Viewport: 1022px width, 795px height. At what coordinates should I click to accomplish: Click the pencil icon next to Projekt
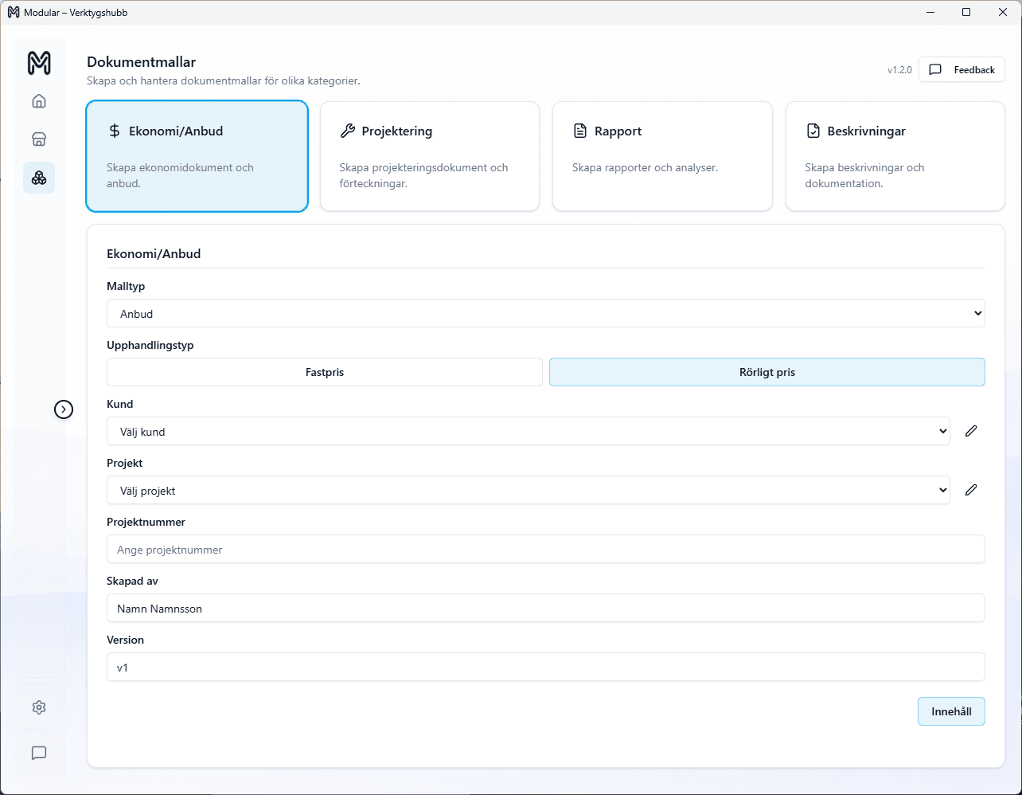pos(970,490)
